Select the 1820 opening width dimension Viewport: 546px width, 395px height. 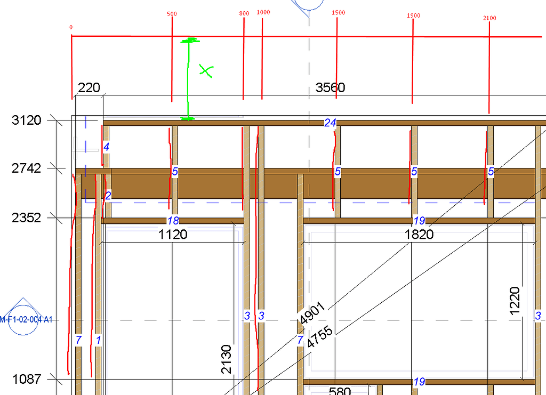419,234
